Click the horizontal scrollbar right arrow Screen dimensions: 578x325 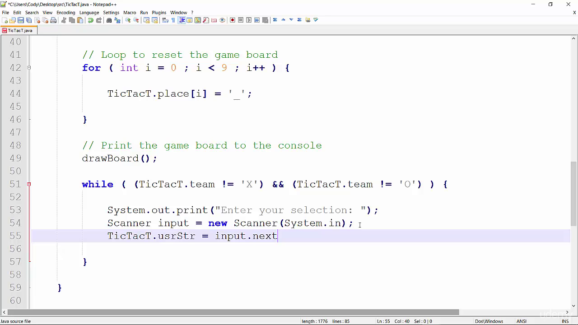point(567,312)
